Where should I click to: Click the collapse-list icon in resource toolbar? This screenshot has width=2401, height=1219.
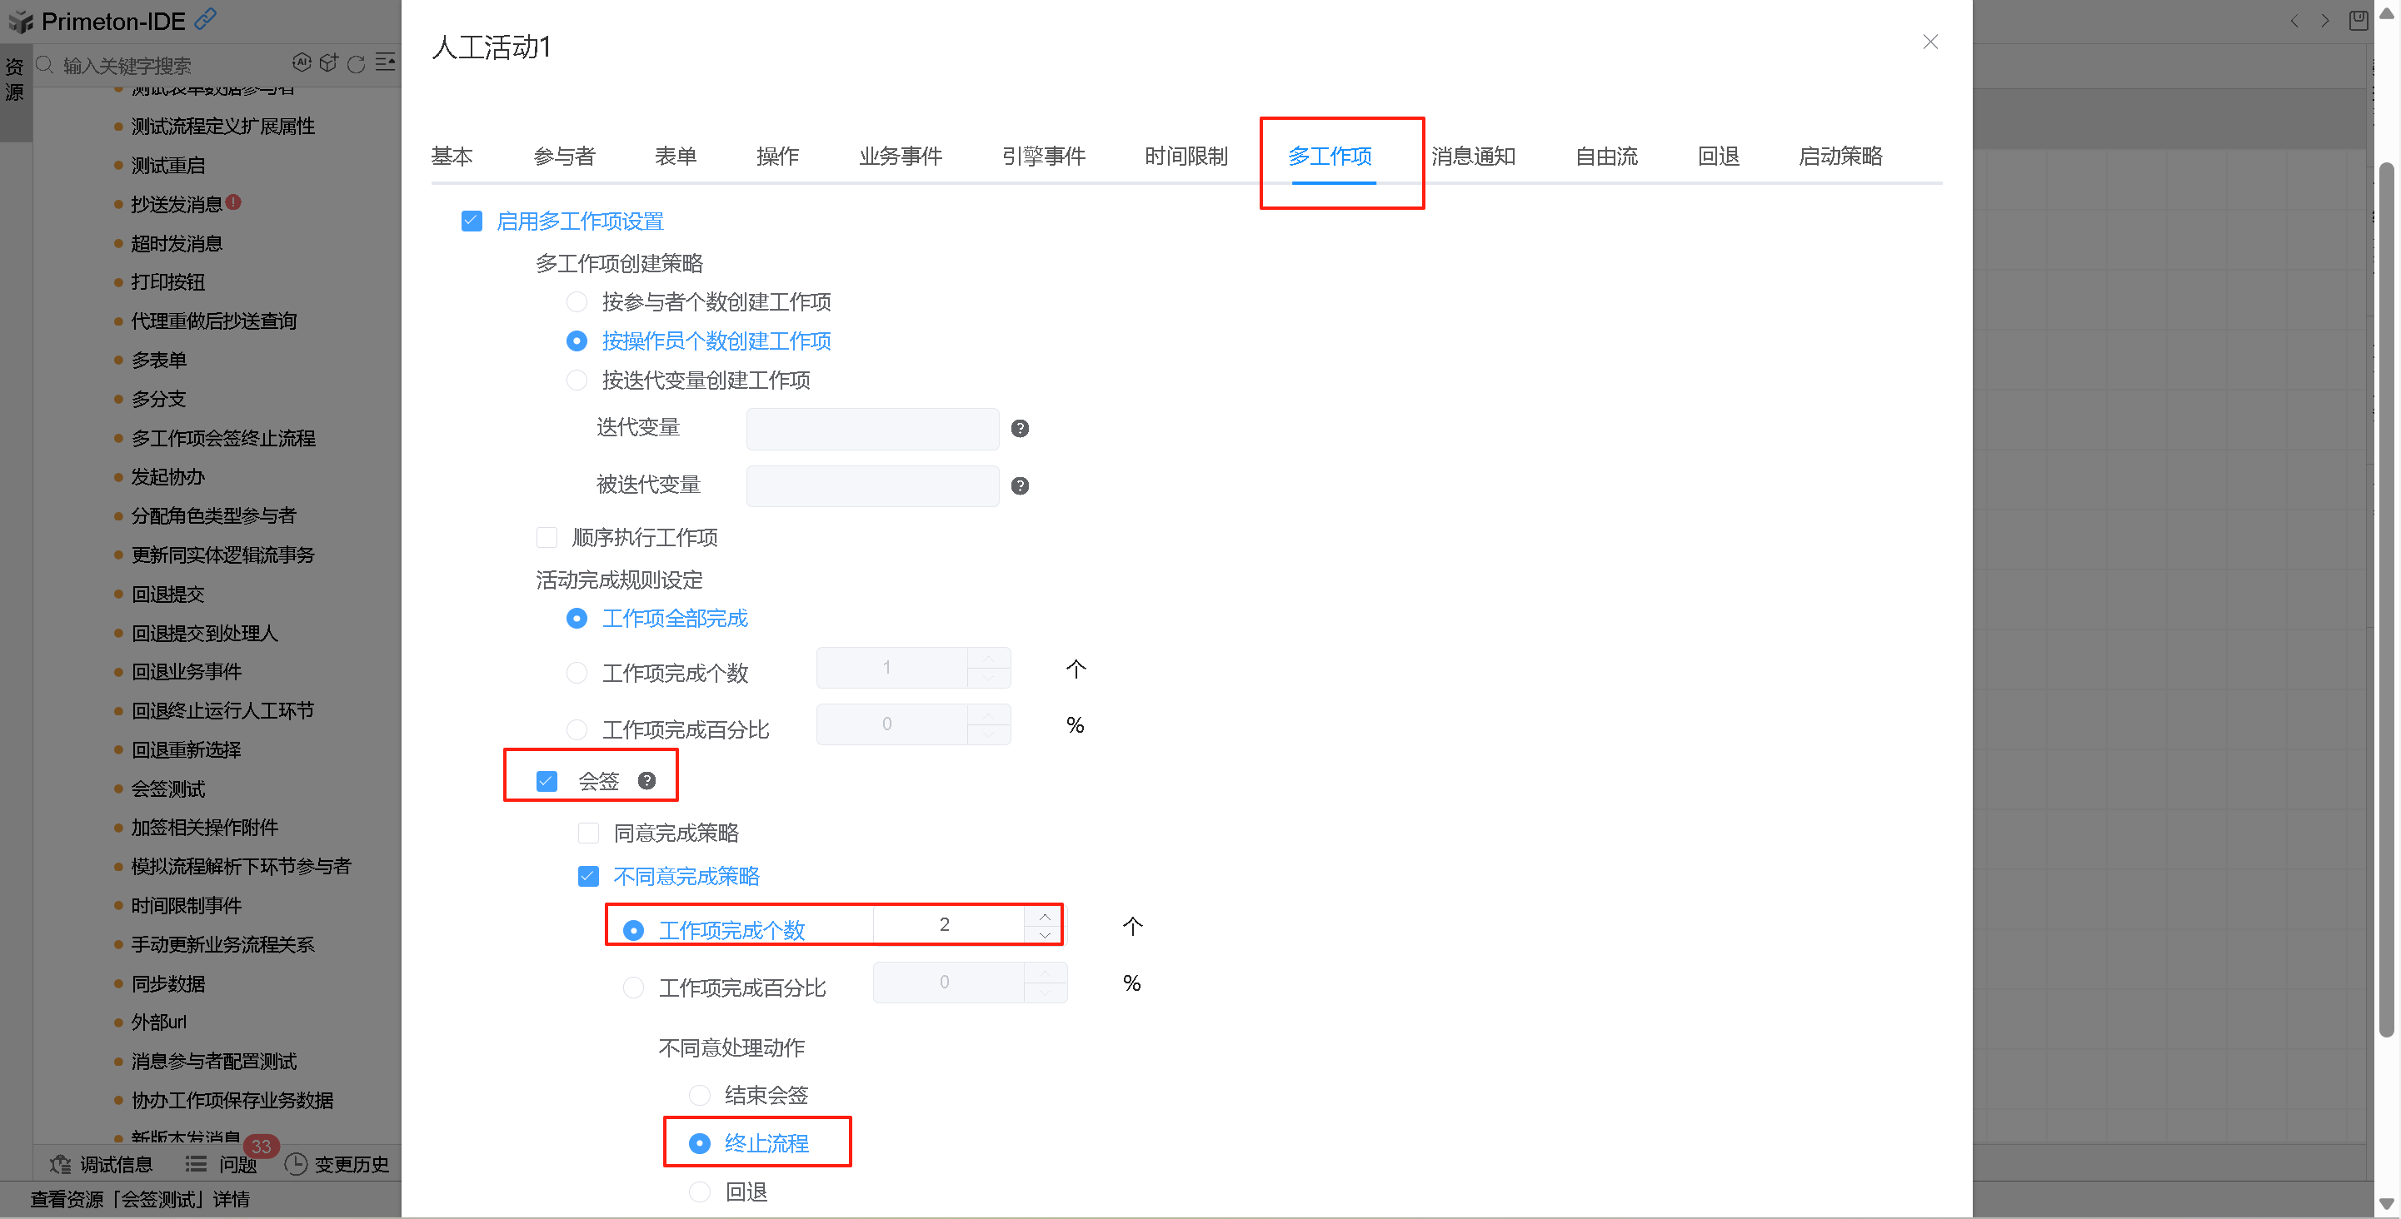click(x=386, y=62)
